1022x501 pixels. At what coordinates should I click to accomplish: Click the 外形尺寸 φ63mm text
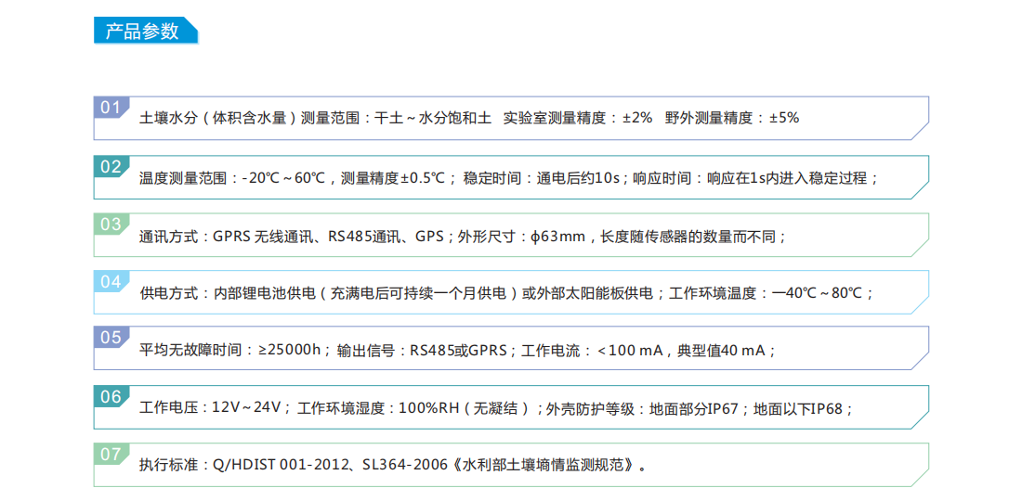pos(521,237)
